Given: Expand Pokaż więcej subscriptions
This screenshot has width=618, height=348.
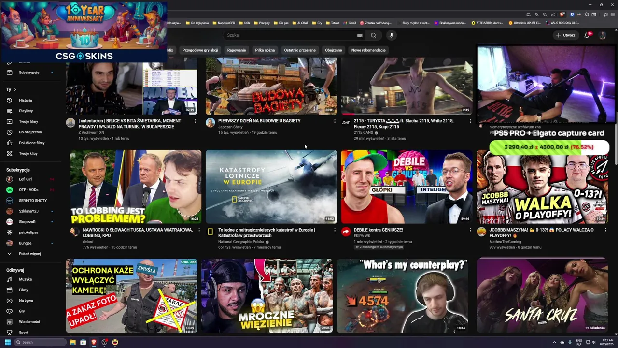Looking at the screenshot, I should click(x=29, y=254).
